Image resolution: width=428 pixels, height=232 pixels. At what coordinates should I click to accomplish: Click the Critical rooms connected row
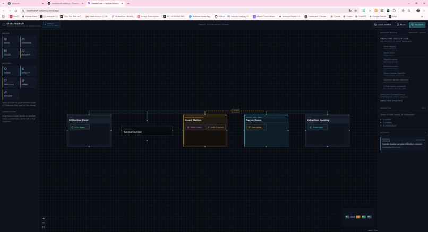(x=403, y=87)
